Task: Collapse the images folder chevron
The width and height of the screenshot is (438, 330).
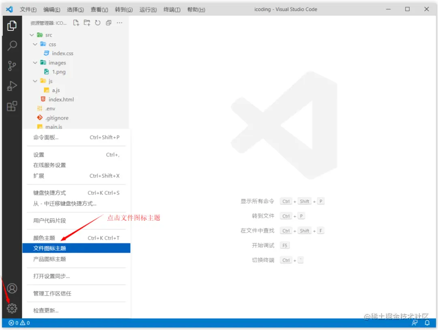Action: click(x=35, y=63)
